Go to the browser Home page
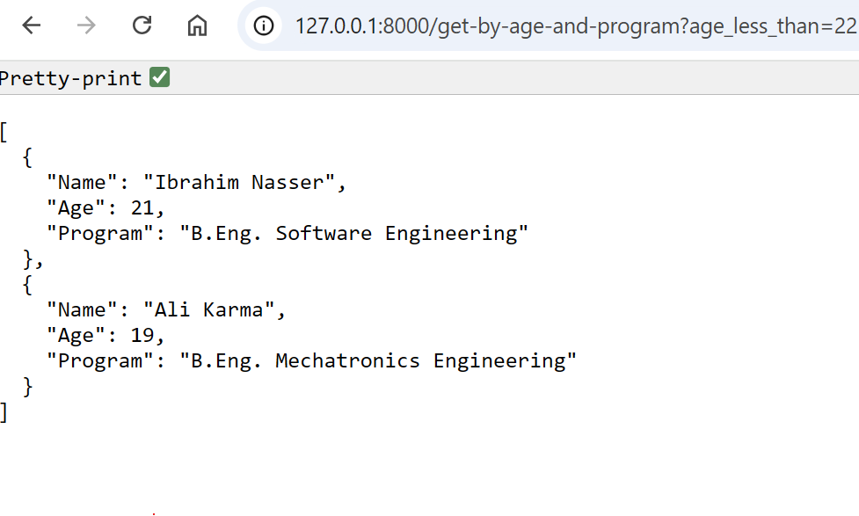This screenshot has width=859, height=516. coord(197,25)
